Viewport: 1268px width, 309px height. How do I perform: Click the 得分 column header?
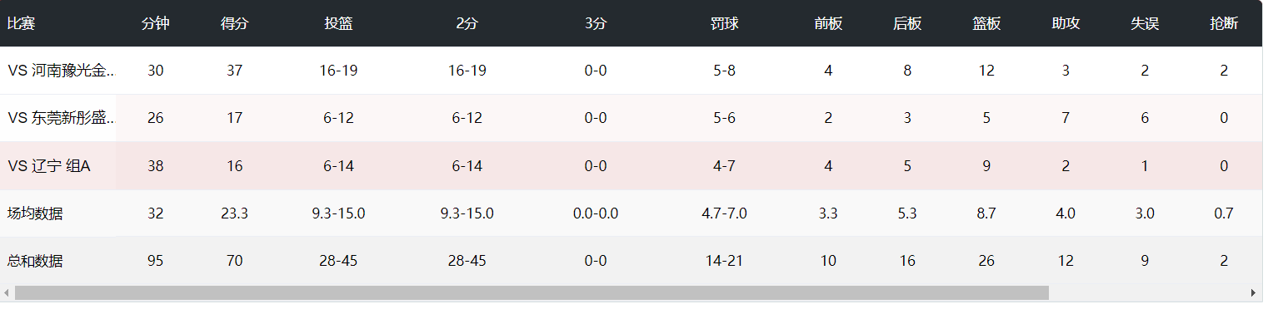point(235,23)
